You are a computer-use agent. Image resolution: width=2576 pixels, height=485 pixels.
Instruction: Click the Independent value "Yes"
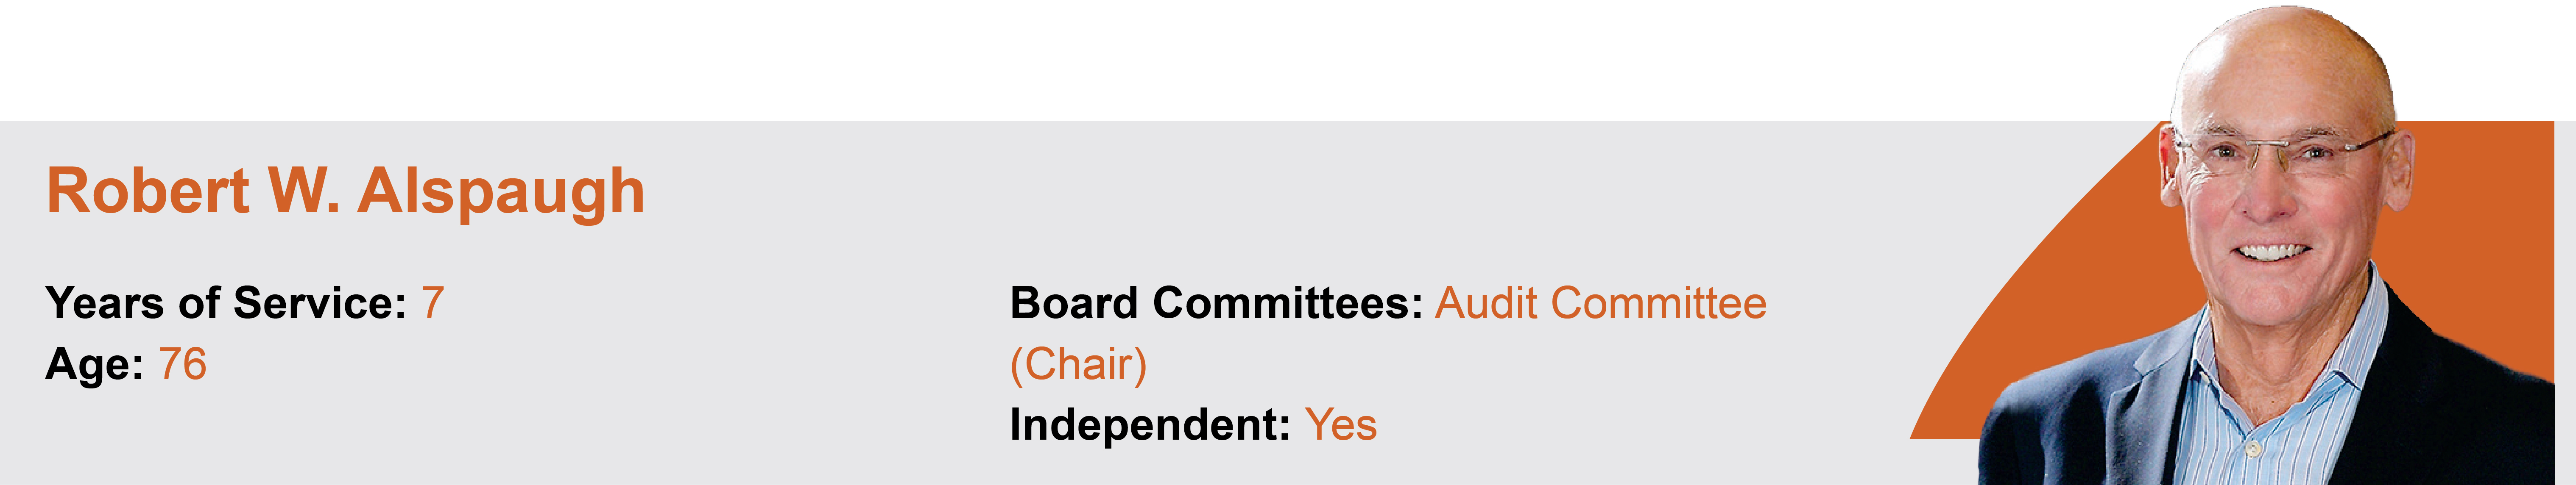click(x=1340, y=425)
